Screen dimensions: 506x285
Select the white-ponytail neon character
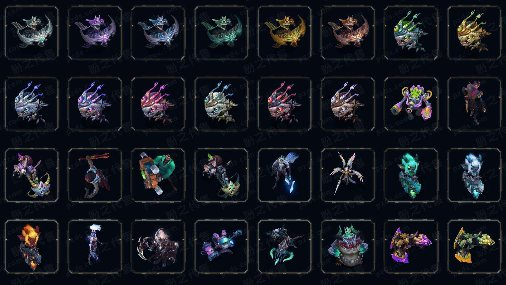click(95, 247)
